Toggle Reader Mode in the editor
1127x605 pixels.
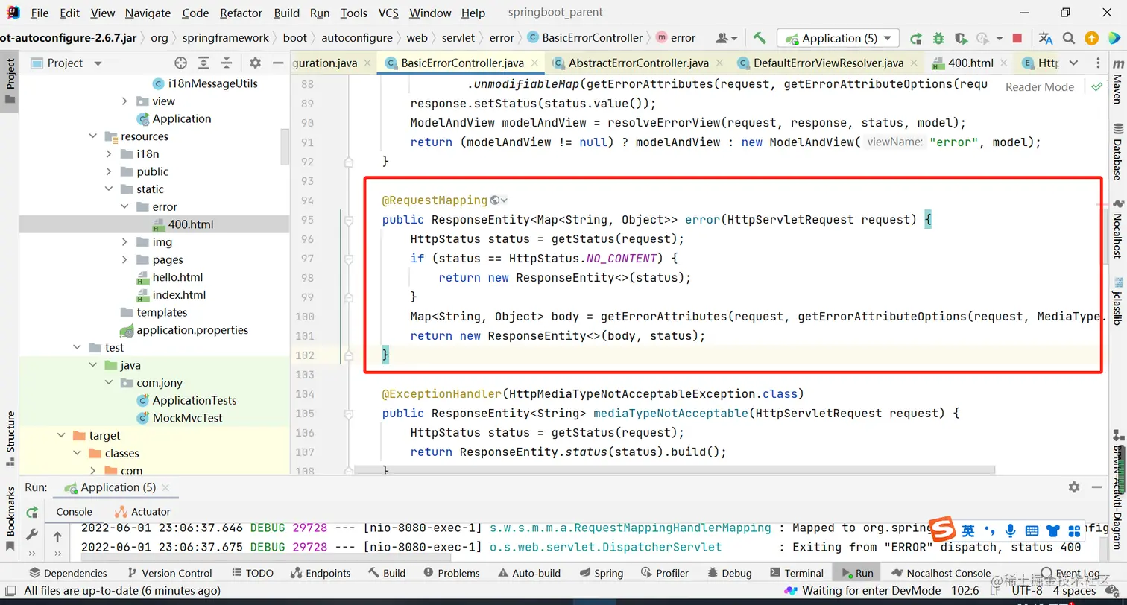(x=1039, y=86)
